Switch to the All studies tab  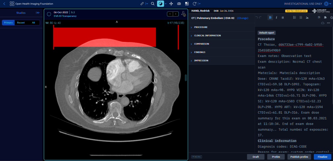[x=33, y=22]
